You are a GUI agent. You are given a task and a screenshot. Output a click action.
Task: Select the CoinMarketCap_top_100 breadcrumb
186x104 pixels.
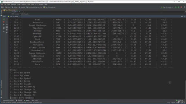[x=34, y=7]
